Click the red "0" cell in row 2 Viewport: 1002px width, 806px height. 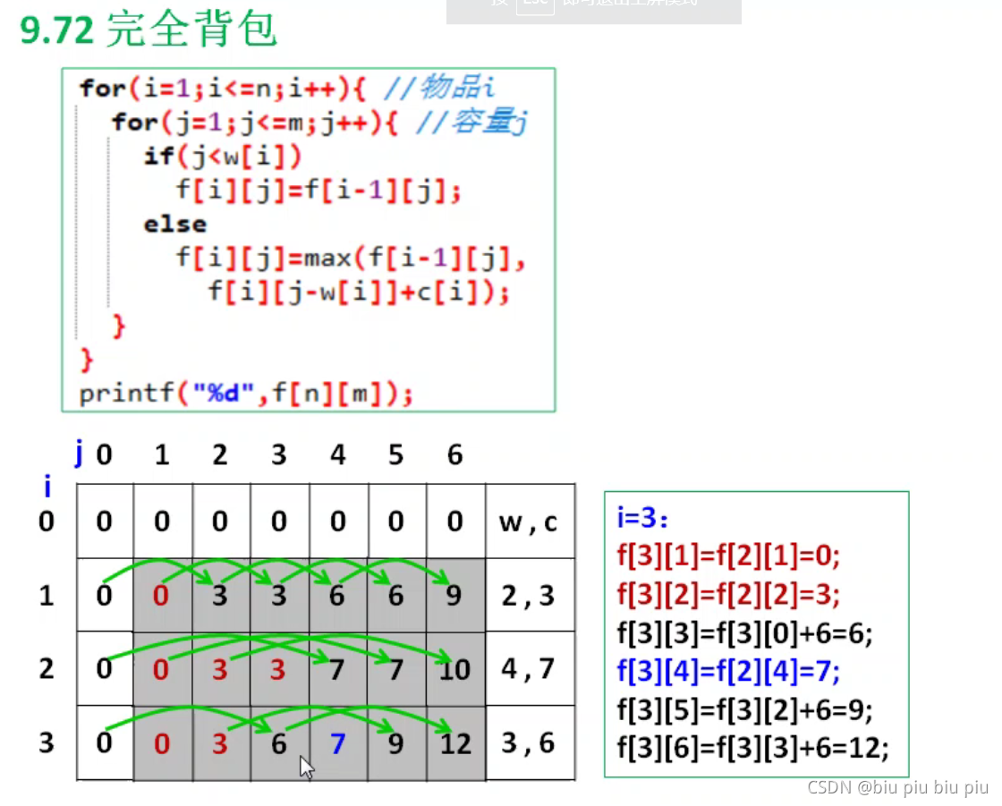click(162, 668)
